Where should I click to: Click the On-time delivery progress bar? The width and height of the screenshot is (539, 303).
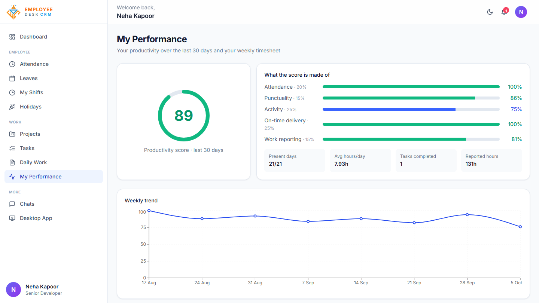(x=411, y=124)
